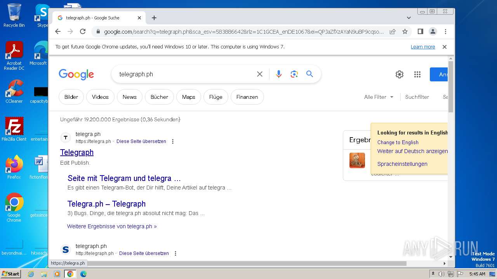Open the Chrome profile avatar icon
The height and width of the screenshot is (279, 497).
(433, 31)
